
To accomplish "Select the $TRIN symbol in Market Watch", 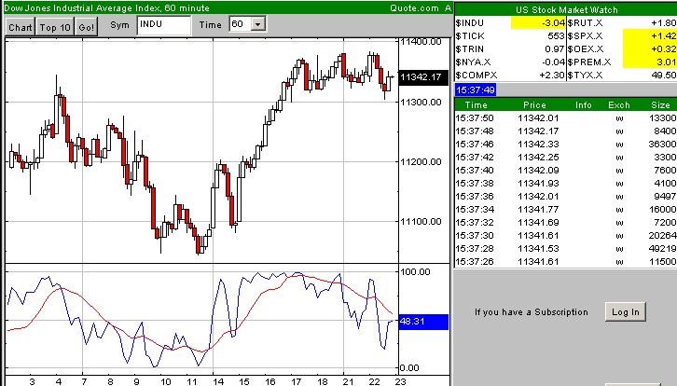I will [x=469, y=49].
